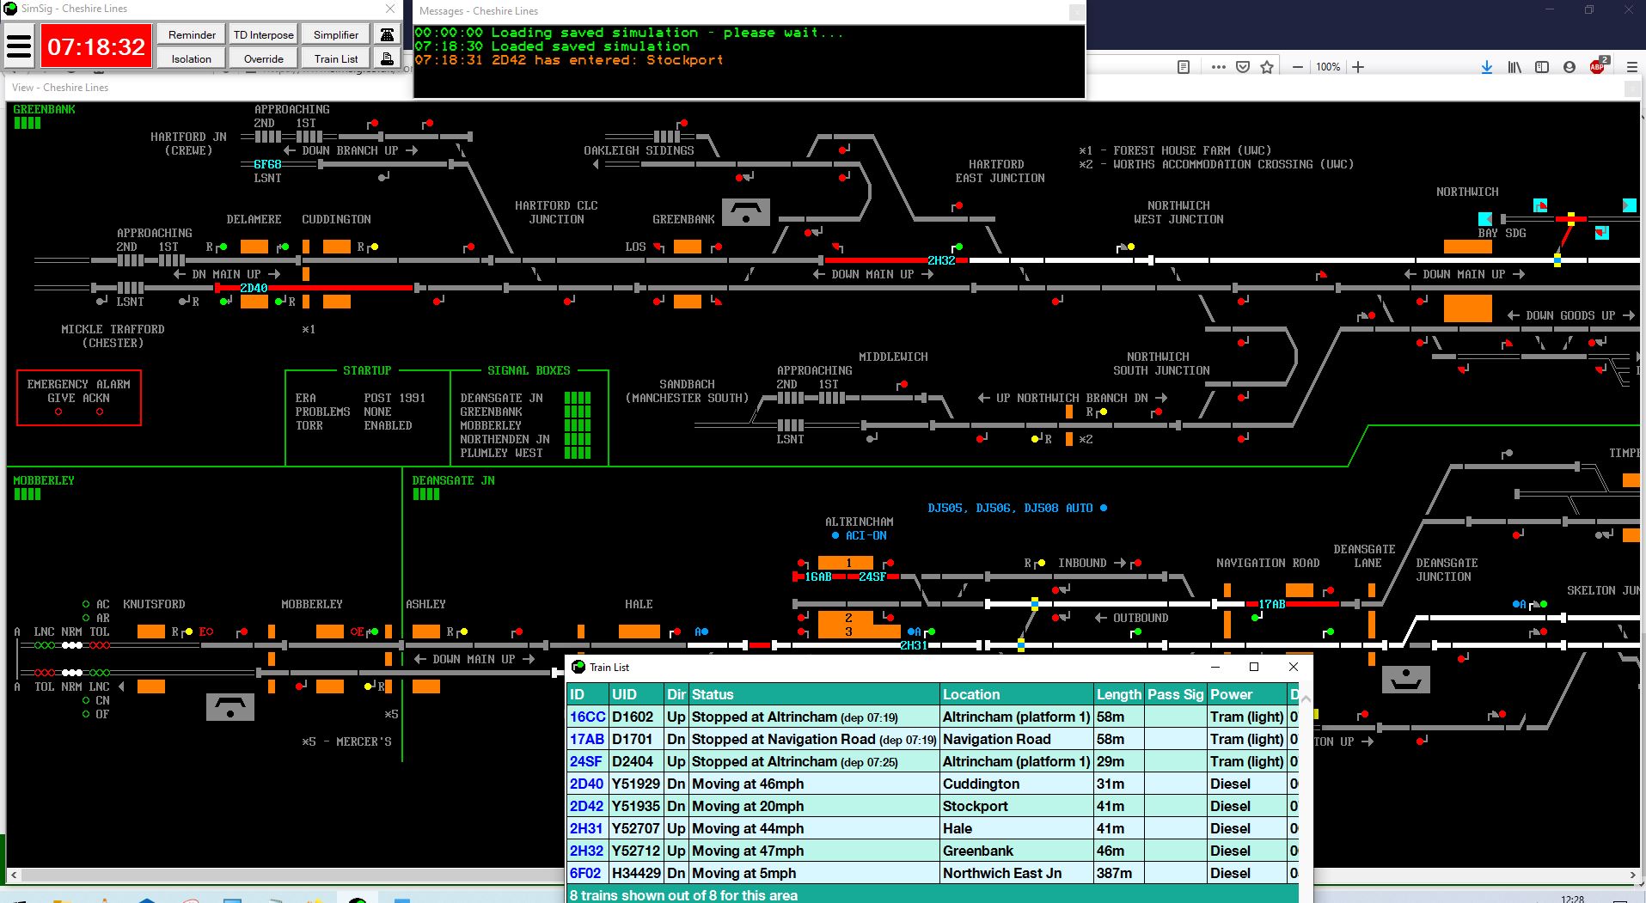
Task: Click the Simplifier button
Action: [336, 34]
